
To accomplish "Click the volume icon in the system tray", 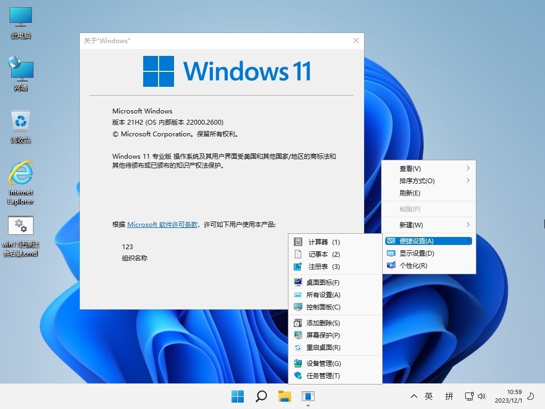I will 482,396.
